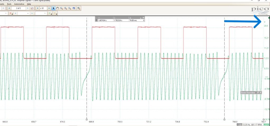This screenshot has width=270, height=126.
Task: Click the green x1.0 axis scaling button
Action: [x=266, y=125]
